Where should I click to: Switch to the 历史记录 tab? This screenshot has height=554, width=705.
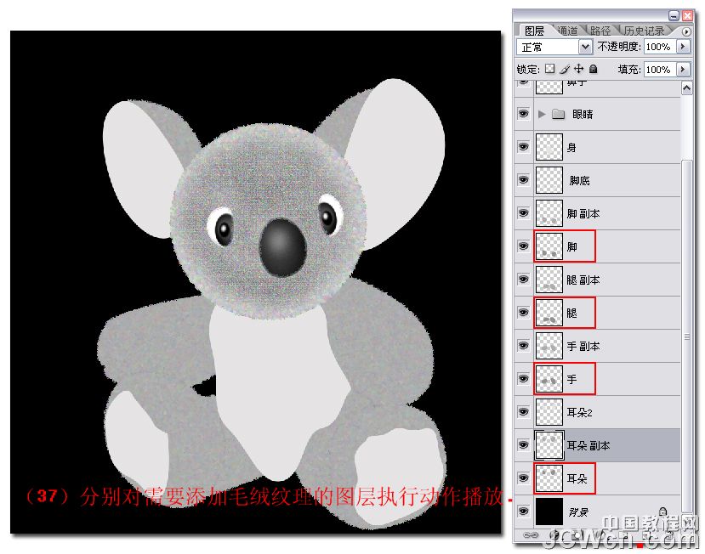[x=645, y=31]
